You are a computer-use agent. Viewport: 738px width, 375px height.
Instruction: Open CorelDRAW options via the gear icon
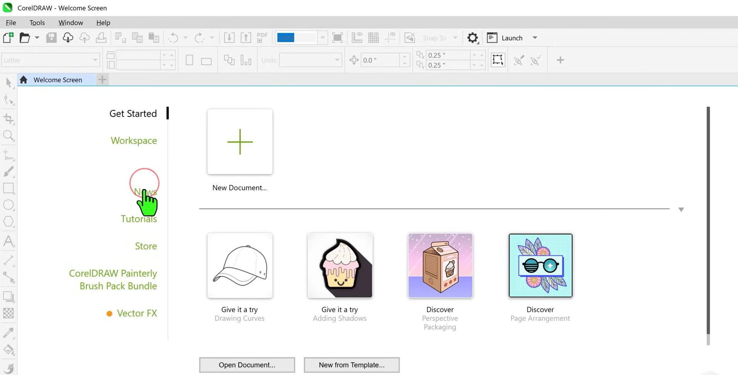(x=472, y=38)
